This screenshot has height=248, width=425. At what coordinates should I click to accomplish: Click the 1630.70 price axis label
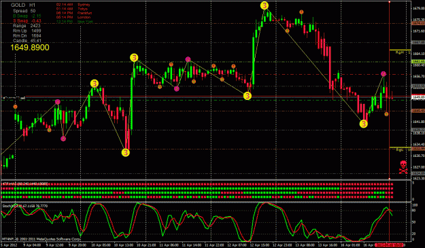tap(418, 156)
